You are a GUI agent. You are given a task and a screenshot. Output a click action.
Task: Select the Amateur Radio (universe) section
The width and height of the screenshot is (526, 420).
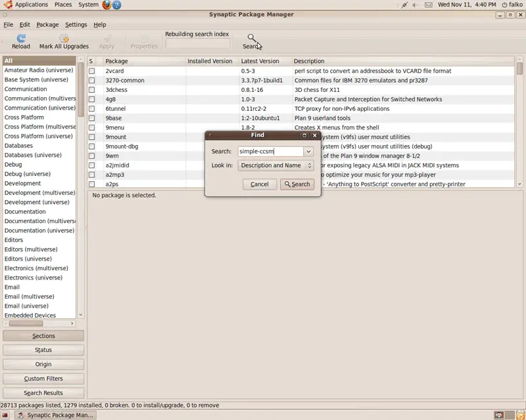click(39, 70)
